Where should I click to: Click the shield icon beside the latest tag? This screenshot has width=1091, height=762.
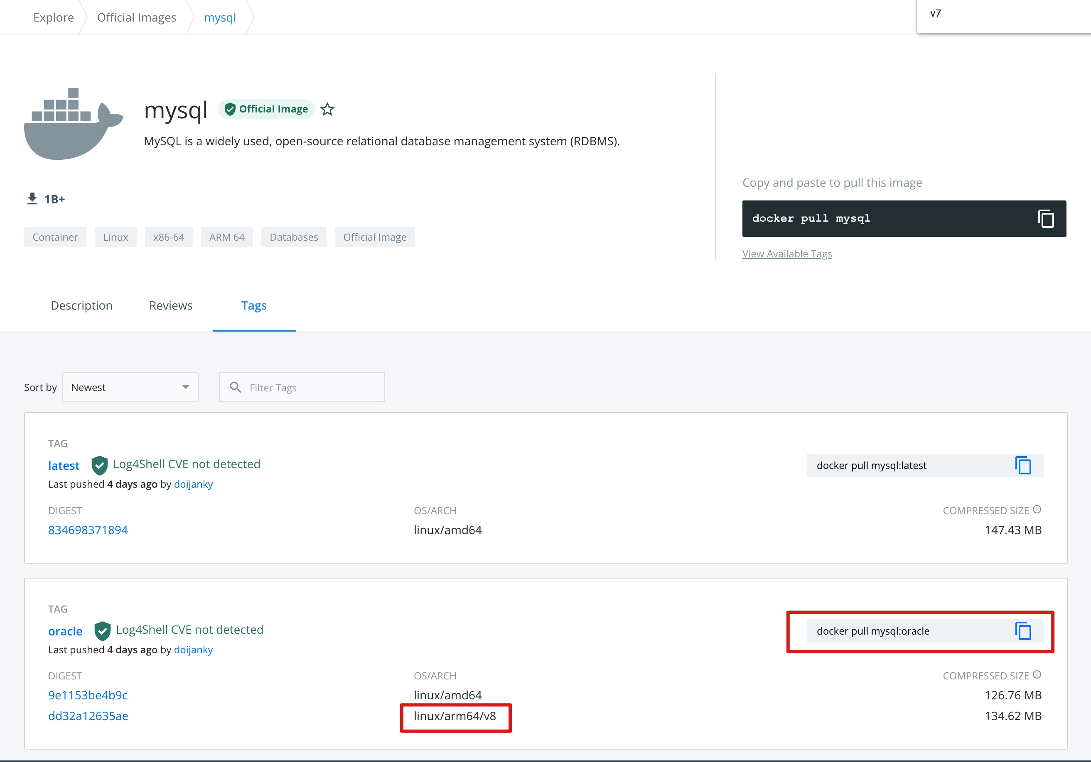click(99, 465)
